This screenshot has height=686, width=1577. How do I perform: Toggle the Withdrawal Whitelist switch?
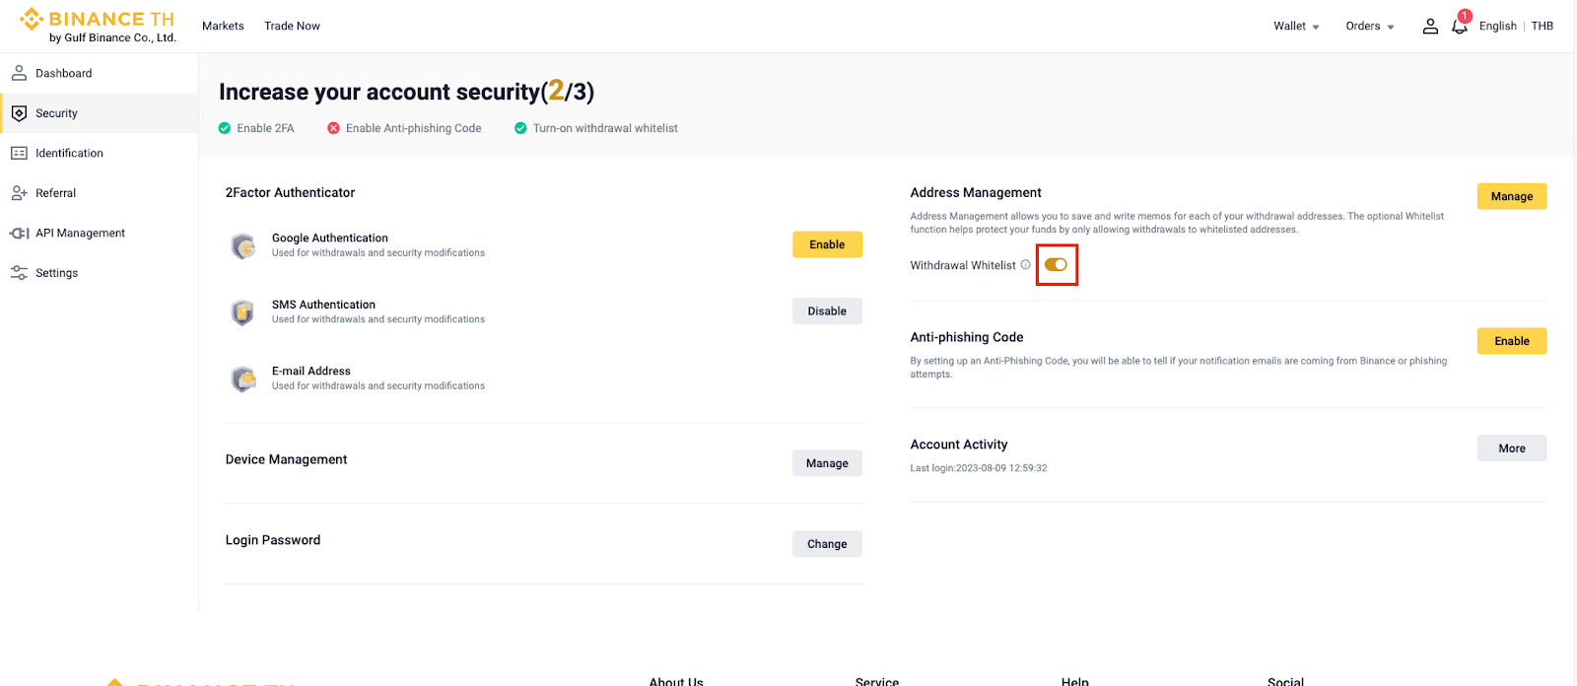(1056, 265)
